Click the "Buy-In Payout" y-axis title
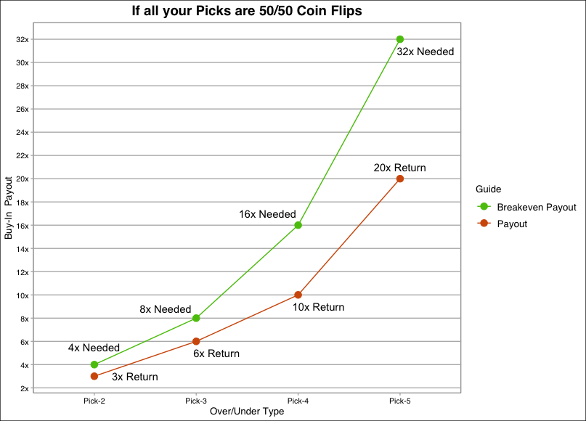This screenshot has height=421, width=586. tap(9, 210)
